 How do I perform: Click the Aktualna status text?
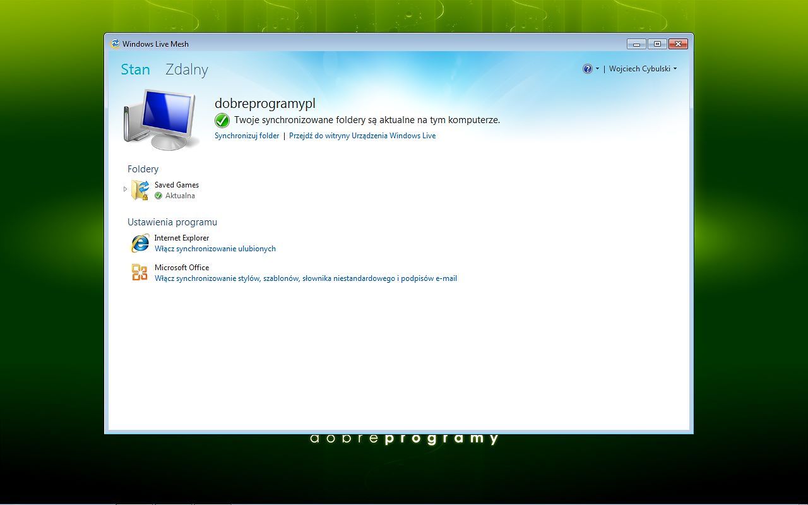180,196
